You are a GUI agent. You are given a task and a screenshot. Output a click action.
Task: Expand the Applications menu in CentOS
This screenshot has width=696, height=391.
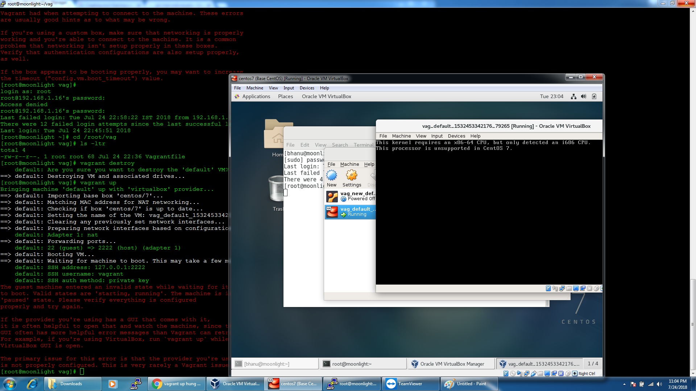click(256, 96)
